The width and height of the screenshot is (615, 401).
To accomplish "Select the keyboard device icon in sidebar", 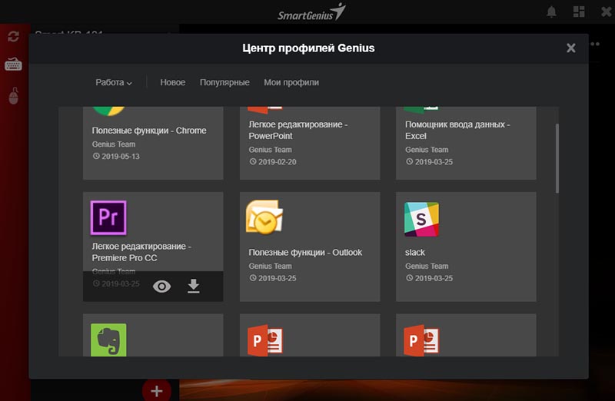I will coord(13,65).
